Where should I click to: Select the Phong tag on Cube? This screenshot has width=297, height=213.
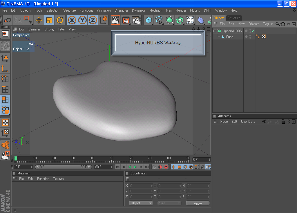258,37
